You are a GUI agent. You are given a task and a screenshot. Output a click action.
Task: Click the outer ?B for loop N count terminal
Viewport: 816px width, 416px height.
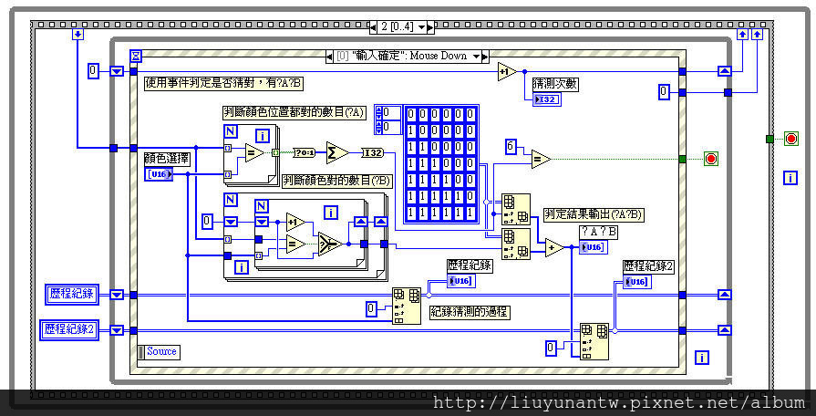(x=230, y=200)
